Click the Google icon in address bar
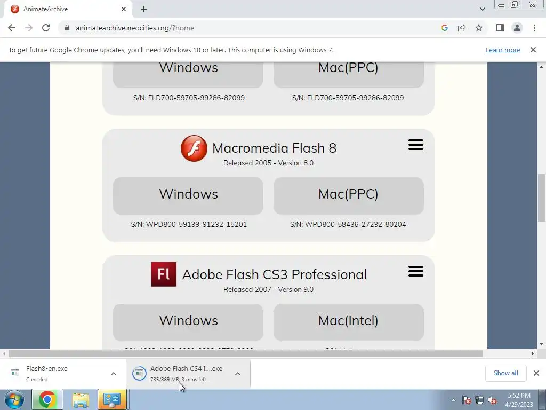 pos(444,28)
